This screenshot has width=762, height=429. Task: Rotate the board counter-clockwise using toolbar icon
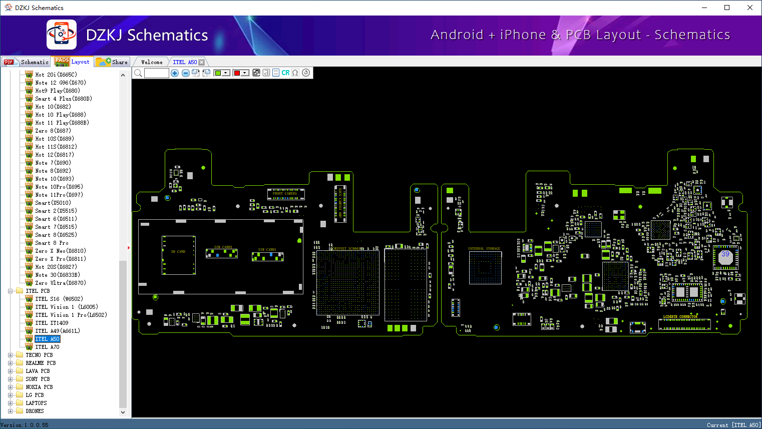click(206, 73)
